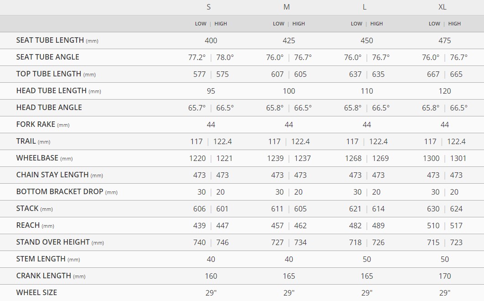Select the Head Tube Angle row label

pos(49,108)
